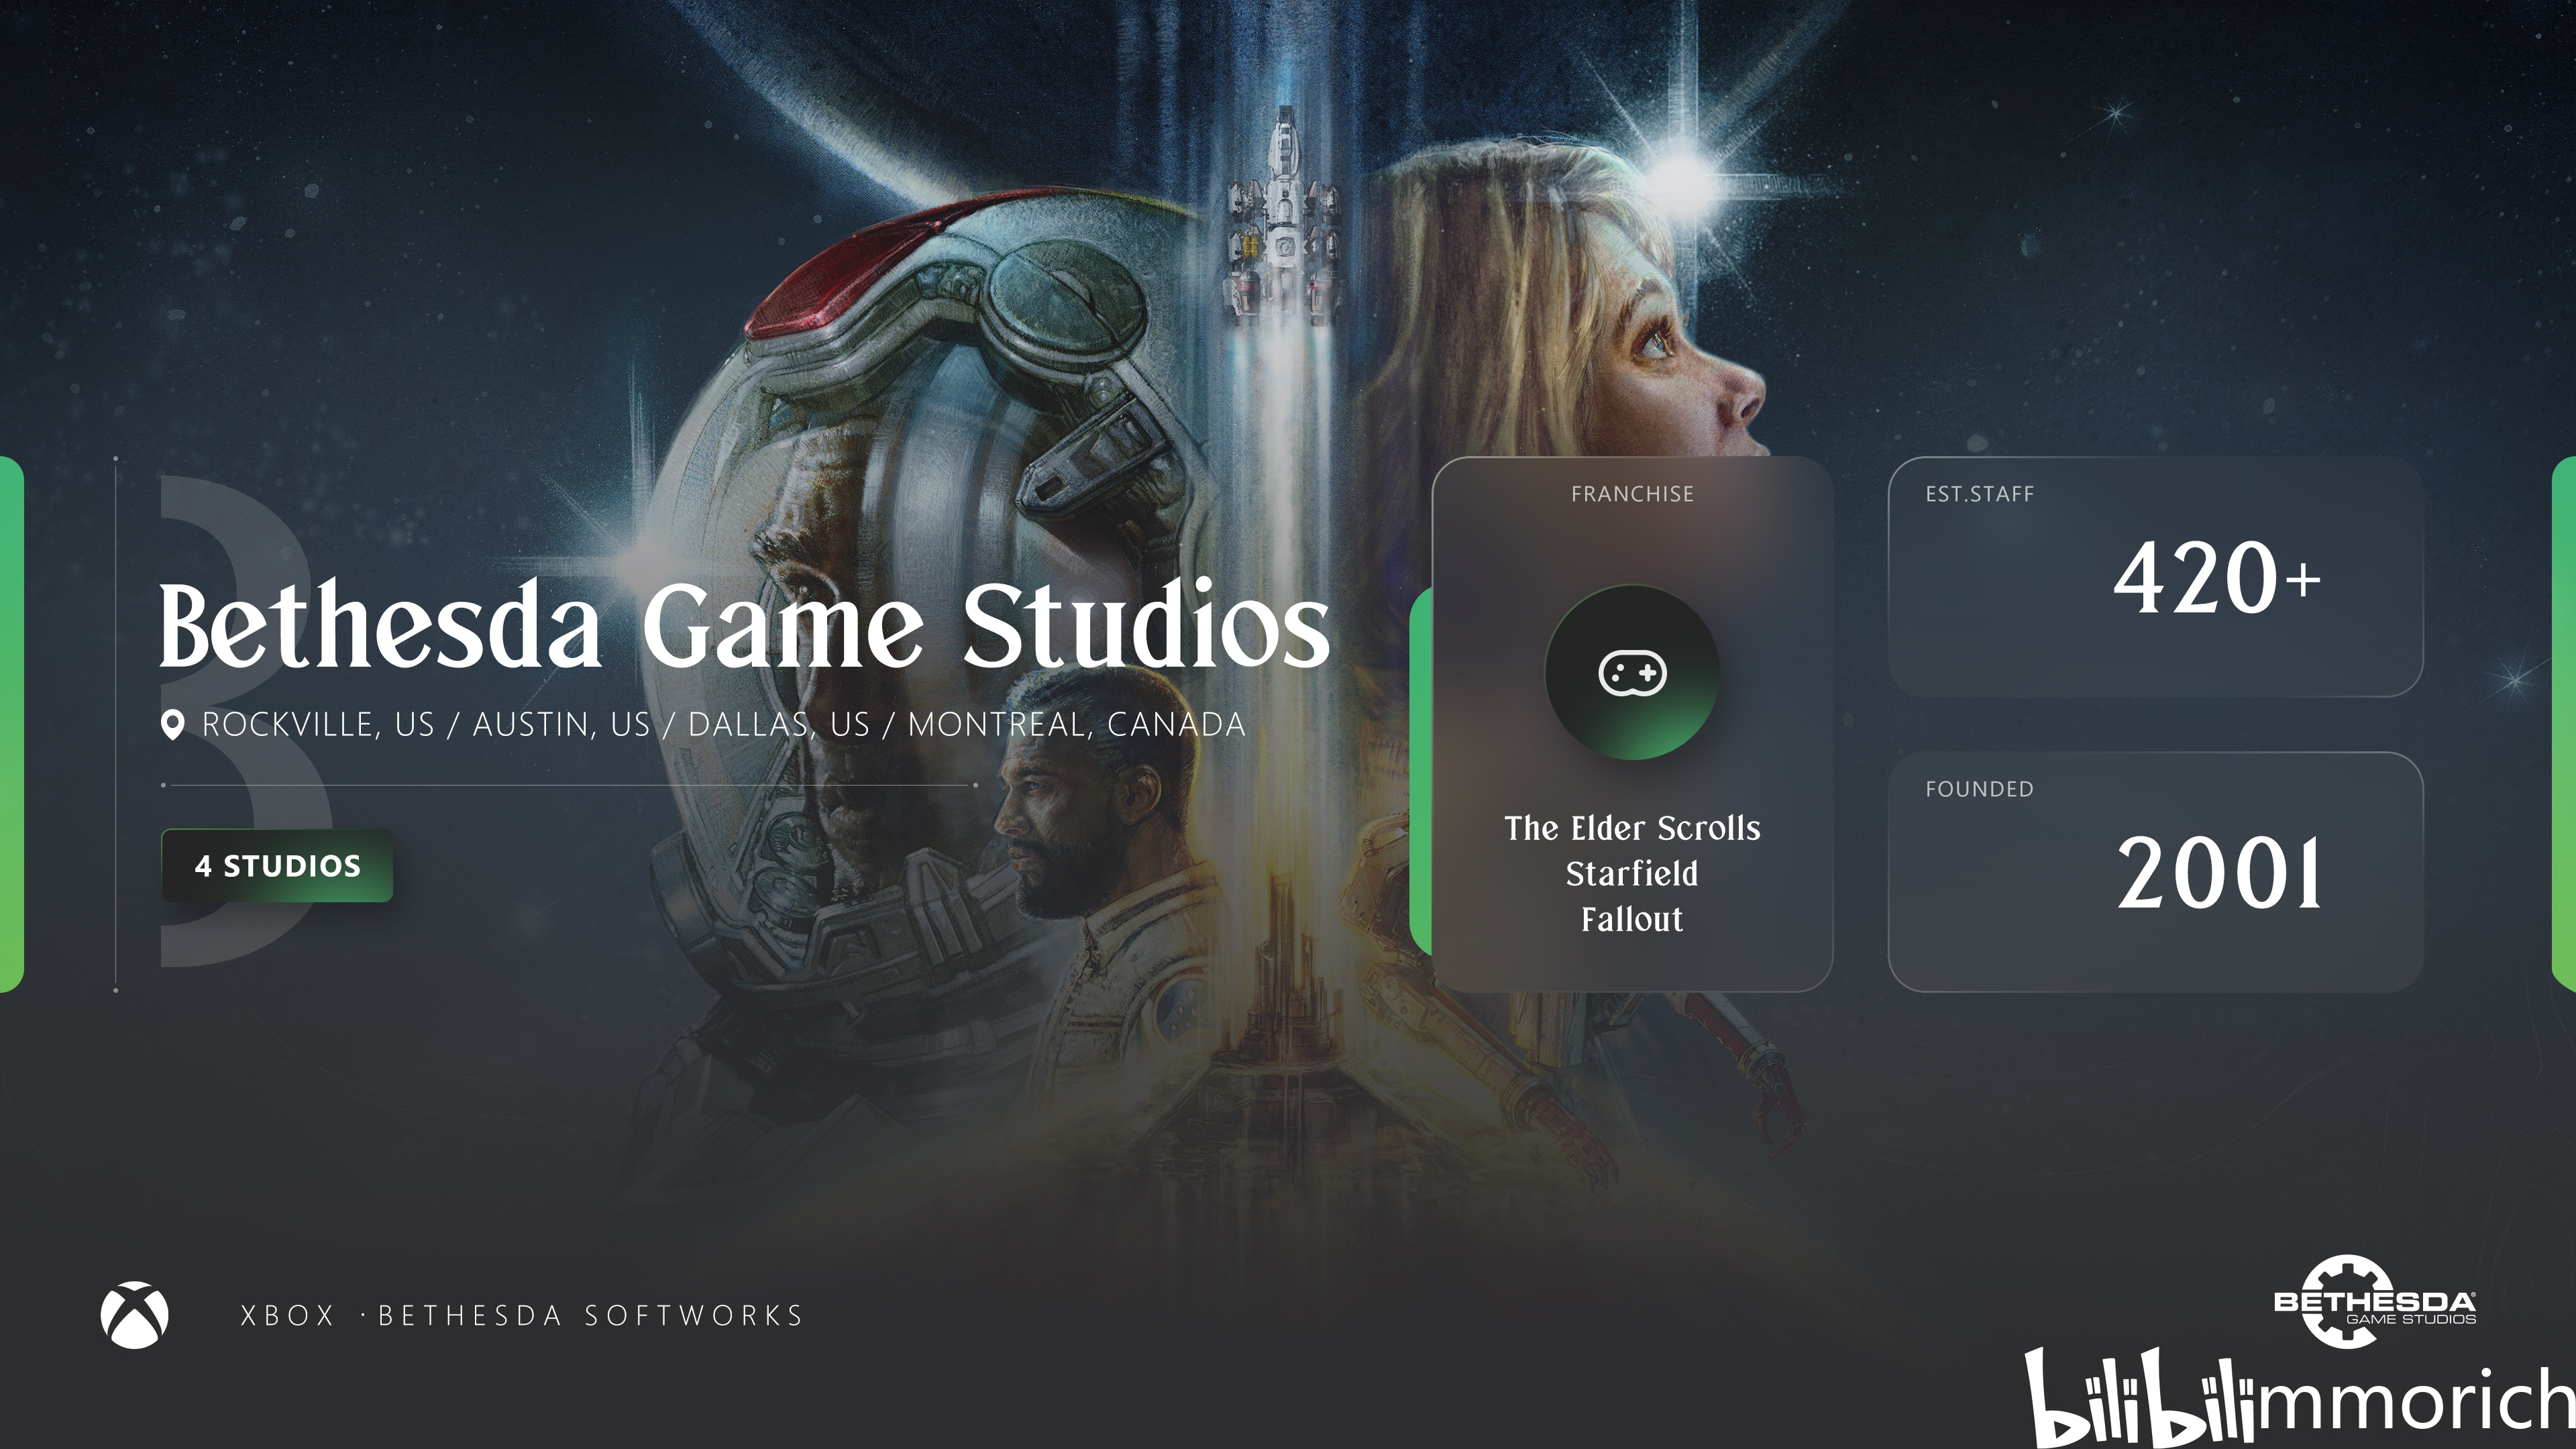2576x1449 pixels.
Task: Click the green bar on the left edge
Action: [11, 724]
